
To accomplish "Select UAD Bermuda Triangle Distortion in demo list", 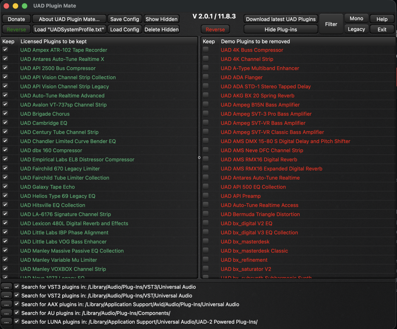I will click(260, 214).
